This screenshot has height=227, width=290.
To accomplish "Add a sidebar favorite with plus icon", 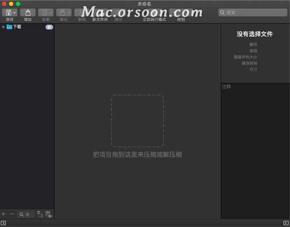I will coord(3,214).
